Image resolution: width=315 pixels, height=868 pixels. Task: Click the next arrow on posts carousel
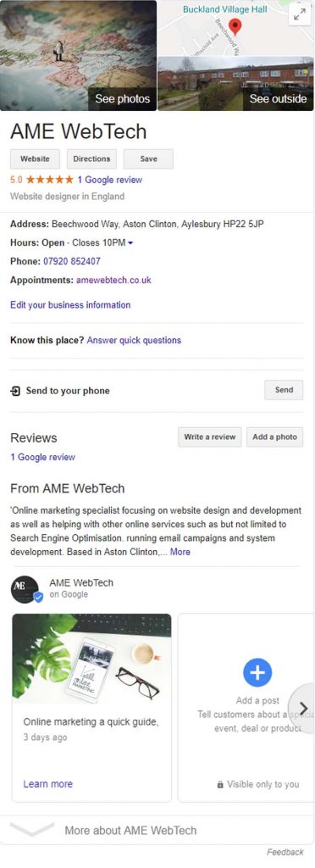[303, 708]
